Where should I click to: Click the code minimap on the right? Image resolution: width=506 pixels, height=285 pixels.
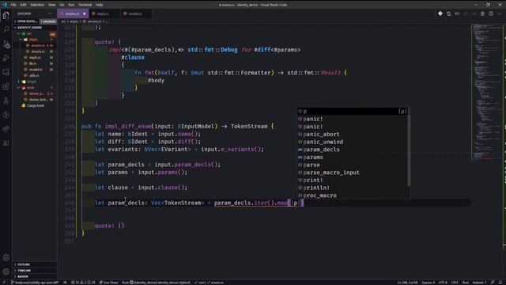(x=486, y=92)
